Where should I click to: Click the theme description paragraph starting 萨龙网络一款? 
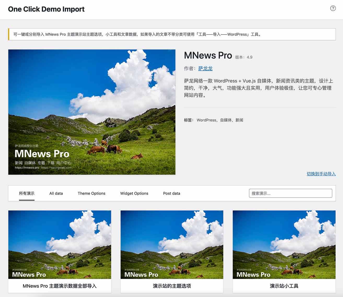tap(258, 88)
